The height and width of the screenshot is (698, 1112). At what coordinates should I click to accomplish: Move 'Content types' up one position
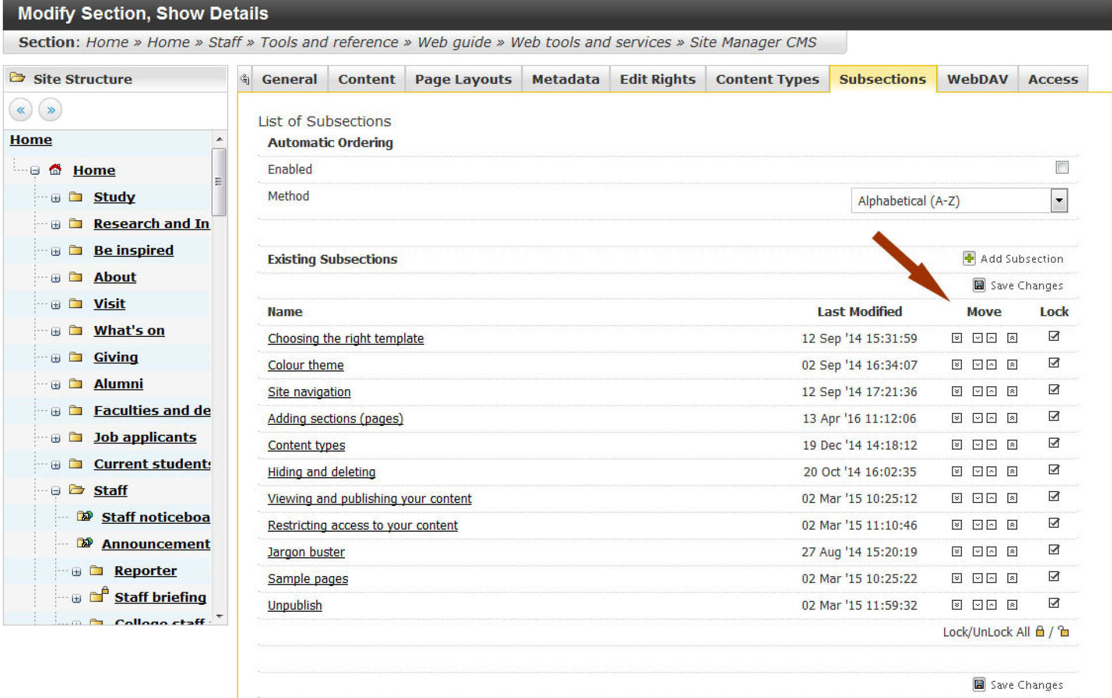click(991, 444)
